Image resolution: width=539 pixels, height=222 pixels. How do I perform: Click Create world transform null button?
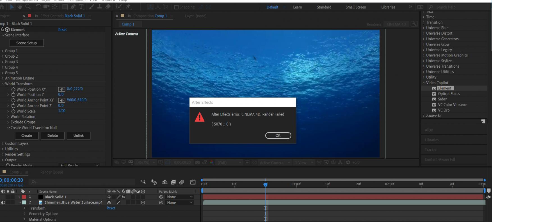tap(27, 136)
